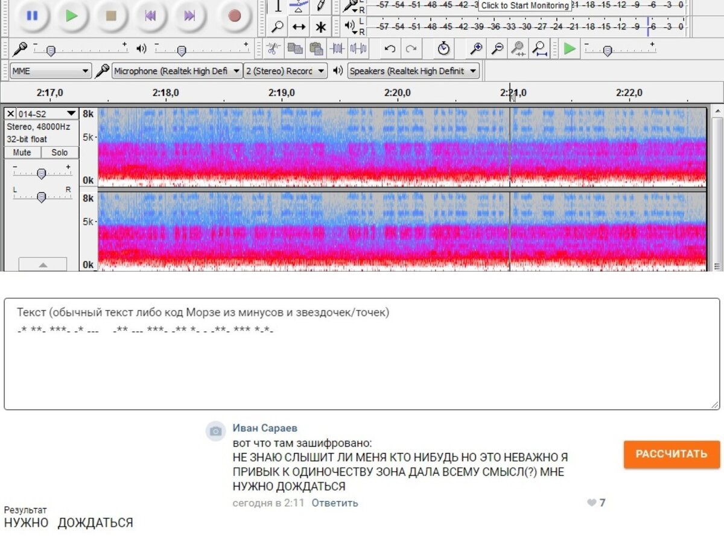Toggle the Sync-Lock tracks clock icon
The image size is (724, 543).
pyautogui.click(x=444, y=48)
